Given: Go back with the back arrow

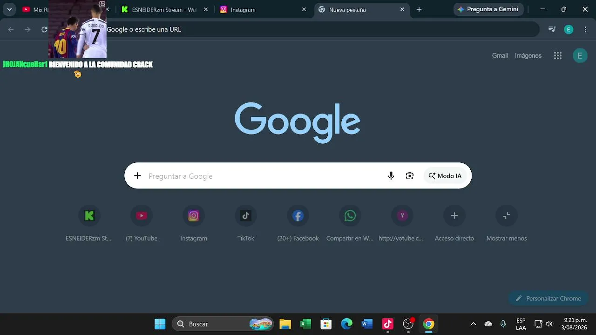Looking at the screenshot, I should 11,29.
